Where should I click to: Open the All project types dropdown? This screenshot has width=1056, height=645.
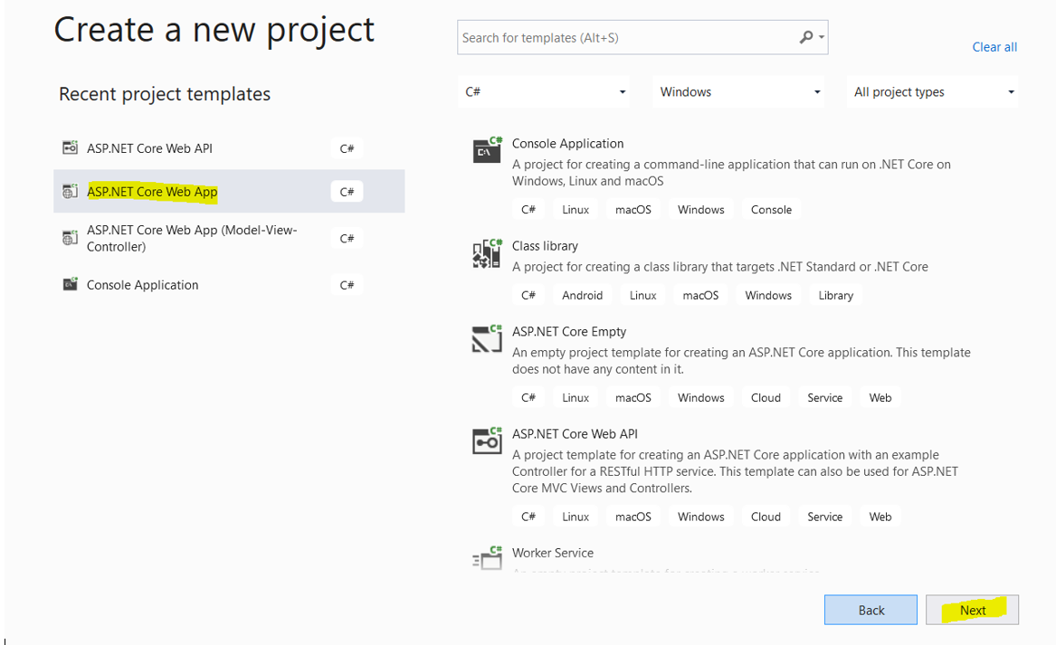click(933, 91)
